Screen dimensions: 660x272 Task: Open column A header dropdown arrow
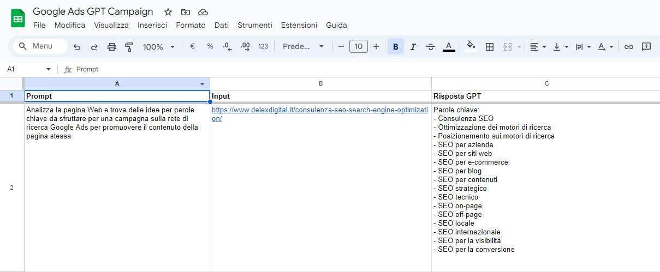(203, 84)
